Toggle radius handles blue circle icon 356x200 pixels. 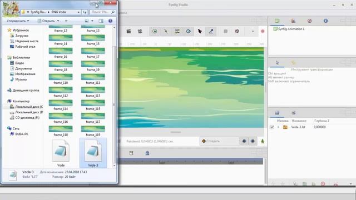[189, 31]
